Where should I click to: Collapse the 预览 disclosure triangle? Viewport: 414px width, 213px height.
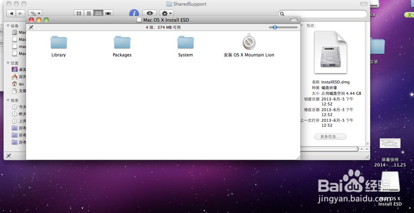point(302,26)
